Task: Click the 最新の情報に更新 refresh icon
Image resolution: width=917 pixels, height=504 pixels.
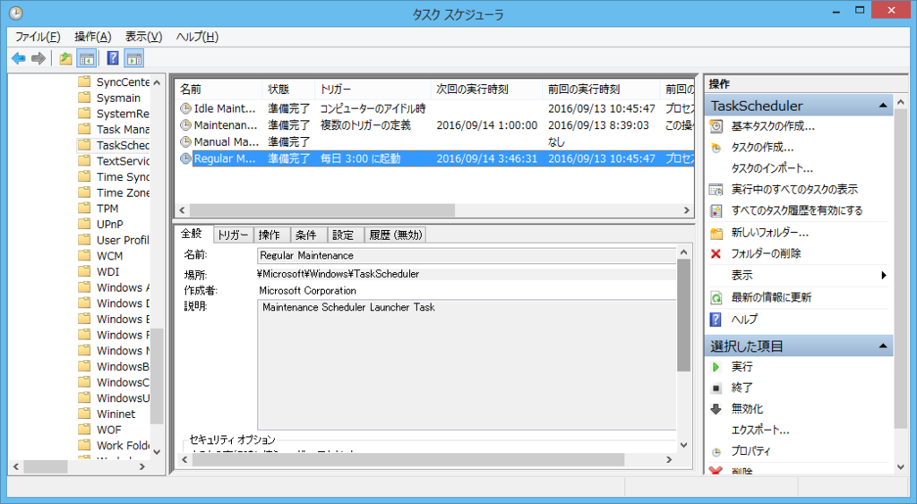Action: (x=716, y=297)
